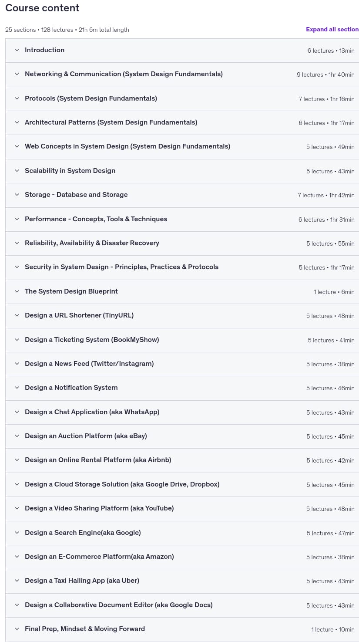Screen dimensions: 359x642
Task: Open Design a Chat Application (aka WhatsApp)
Action: (x=92, y=412)
